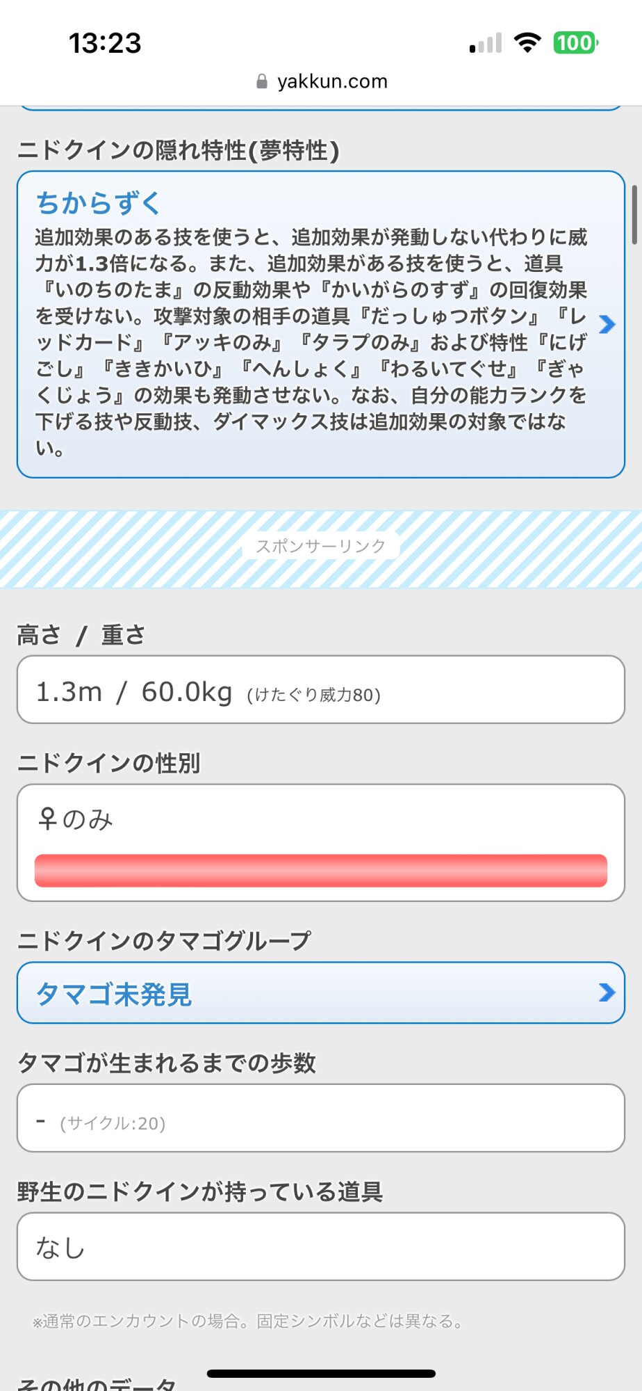Expand the タマゴ未発見 chevron arrow
The height and width of the screenshot is (1391, 642).
tap(607, 992)
